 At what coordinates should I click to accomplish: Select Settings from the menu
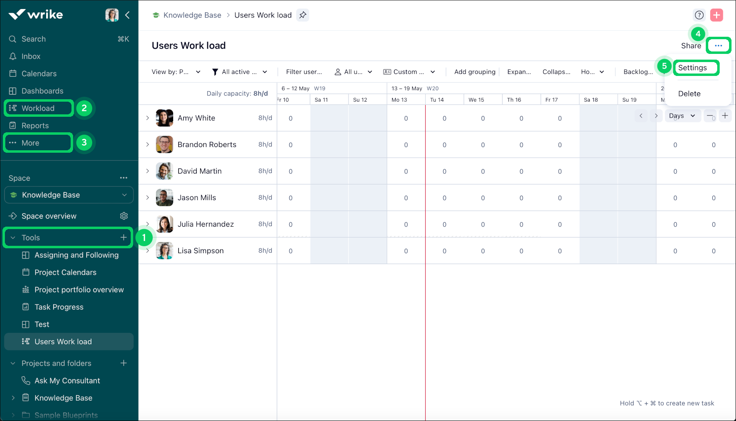click(x=692, y=68)
